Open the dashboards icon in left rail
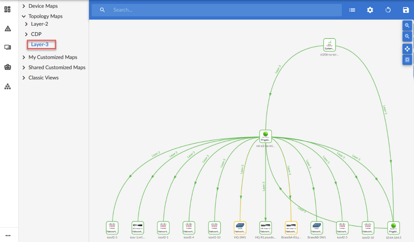This screenshot has height=242, width=414. [7, 9]
